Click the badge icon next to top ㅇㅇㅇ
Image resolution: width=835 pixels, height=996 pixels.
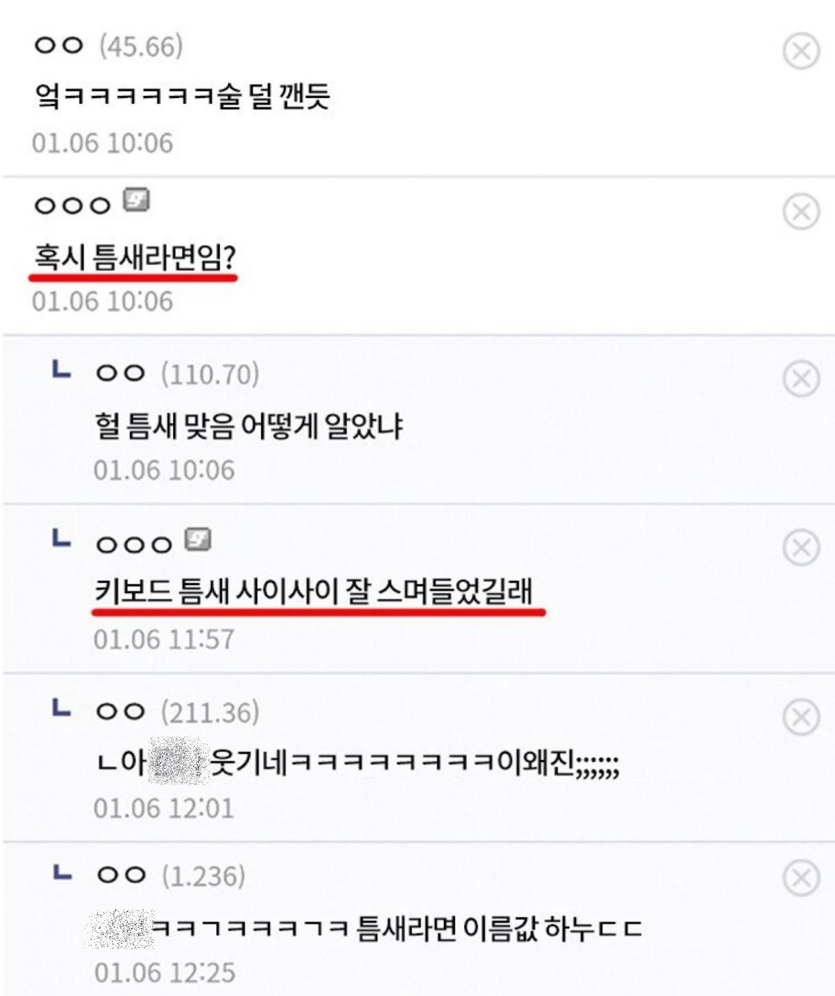pos(136,200)
